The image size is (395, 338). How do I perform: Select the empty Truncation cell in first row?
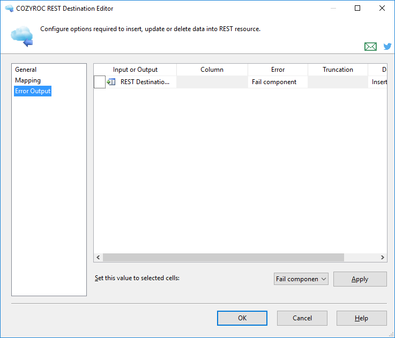(338, 82)
